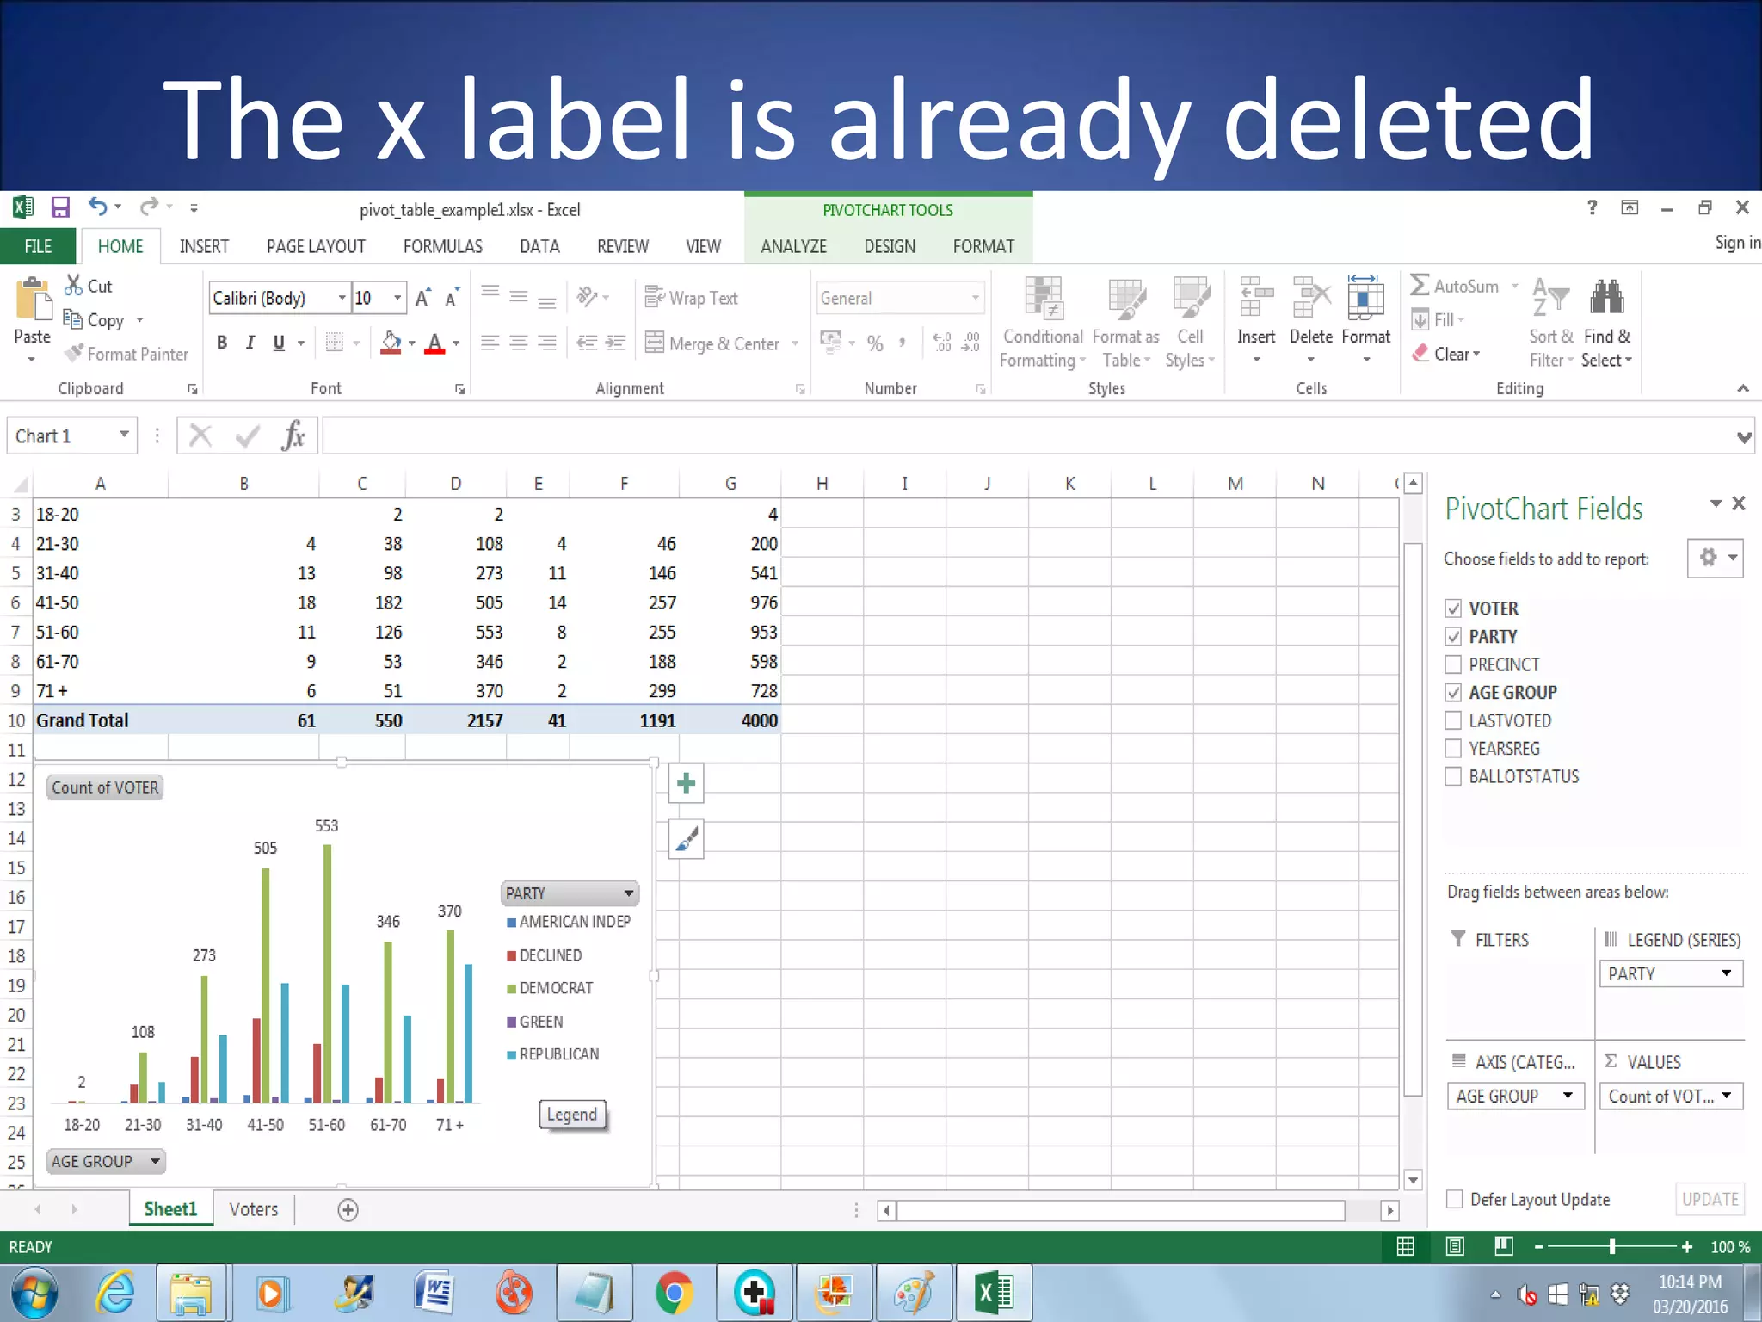Switch to the PAGE LAYOUT tab

[316, 246]
